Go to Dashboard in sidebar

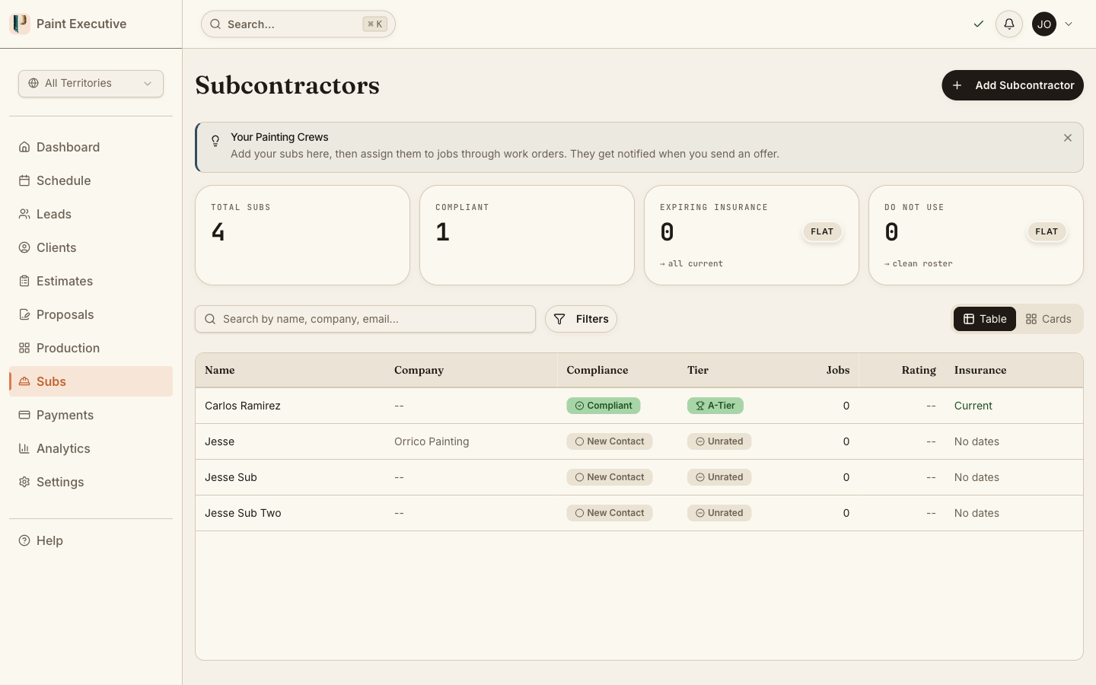point(91,147)
